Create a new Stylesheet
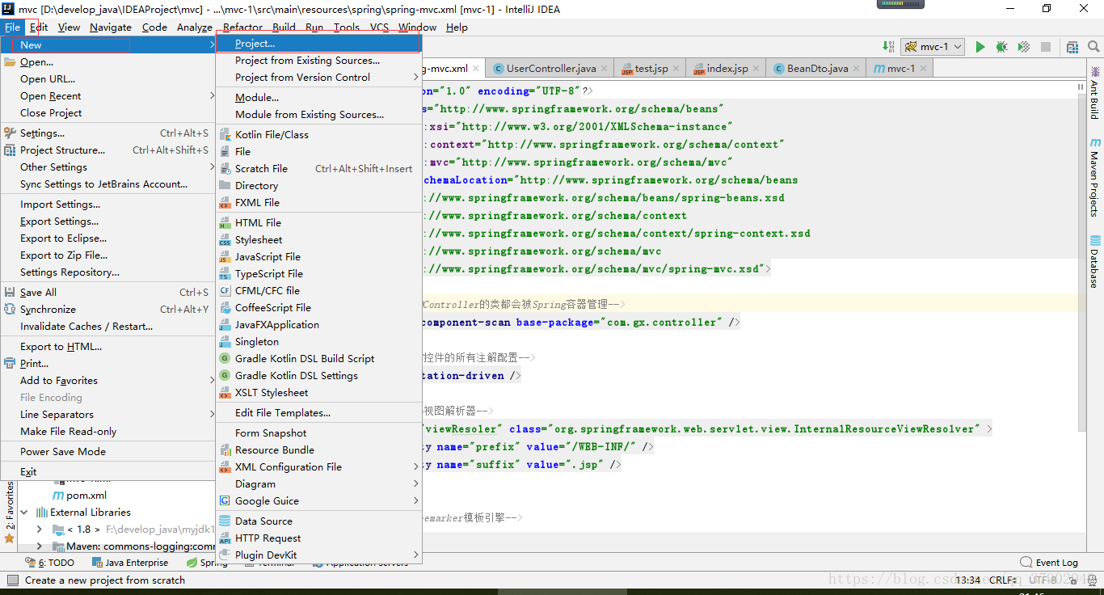Image resolution: width=1104 pixels, height=595 pixels. click(318, 239)
